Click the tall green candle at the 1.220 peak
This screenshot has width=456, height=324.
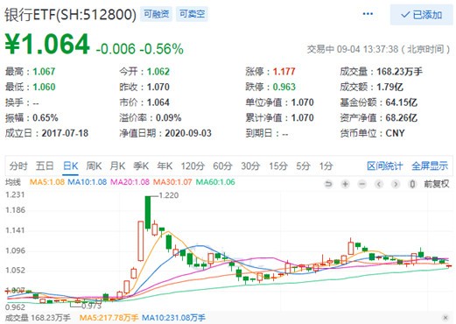148,212
